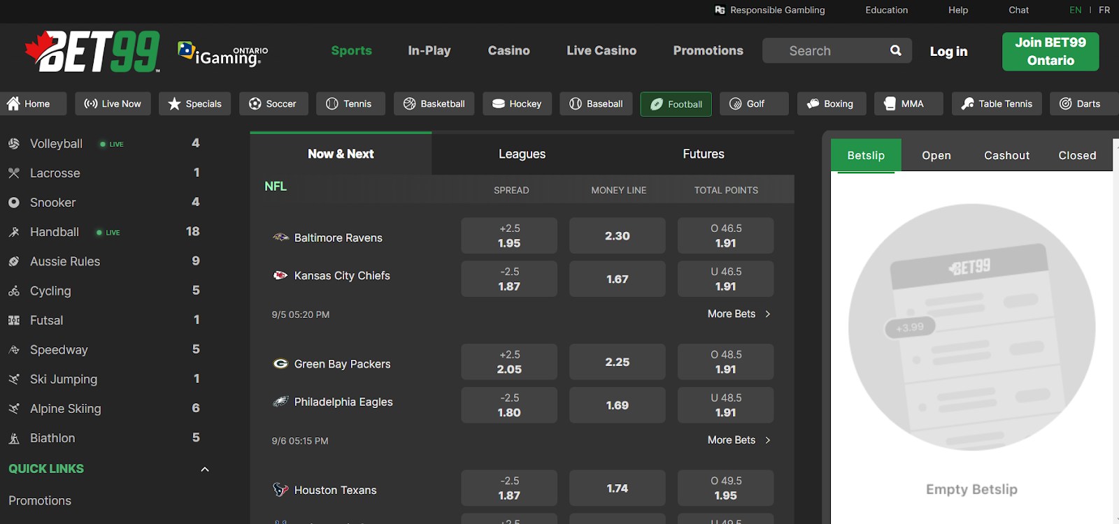Click the Lacrosse sidebar icon

(14, 173)
